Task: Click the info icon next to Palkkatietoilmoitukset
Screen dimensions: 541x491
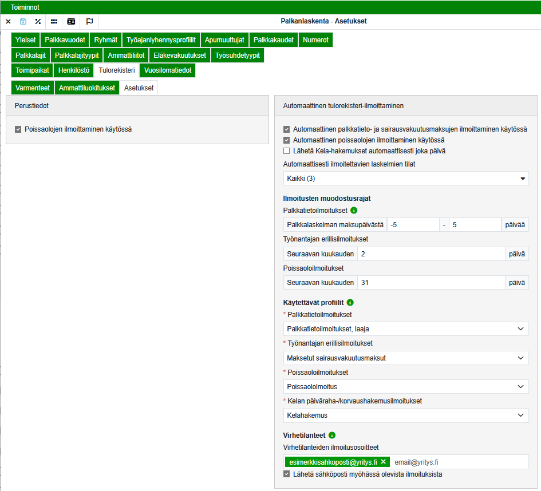Action: 354,210
